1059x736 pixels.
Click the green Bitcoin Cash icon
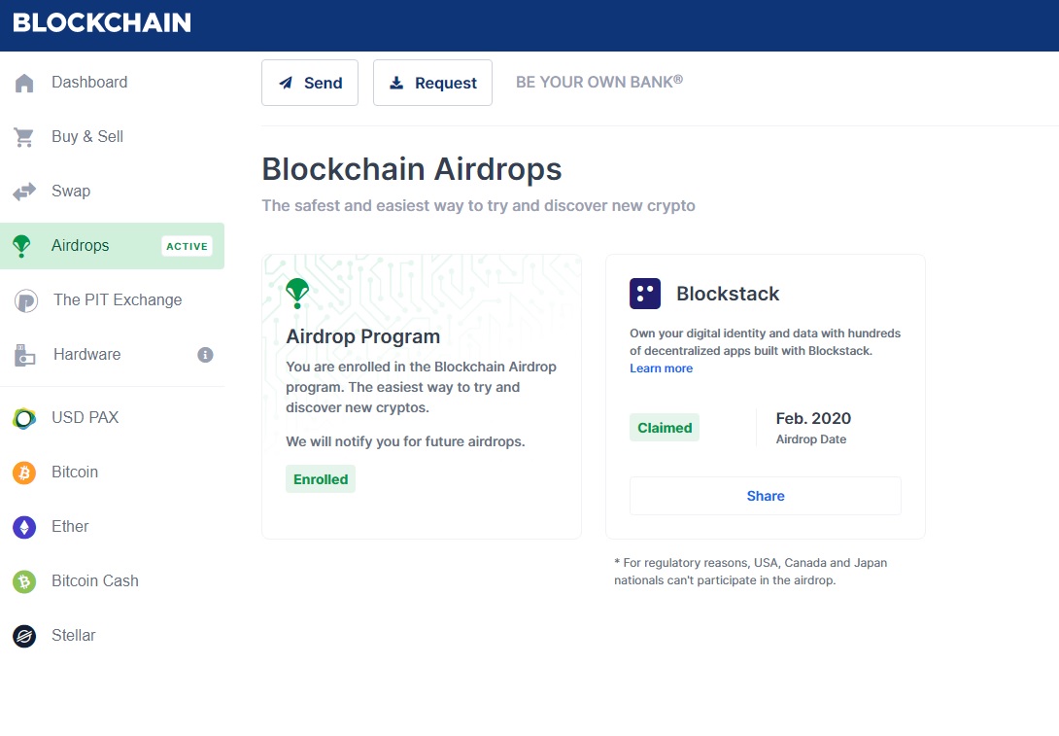point(25,581)
